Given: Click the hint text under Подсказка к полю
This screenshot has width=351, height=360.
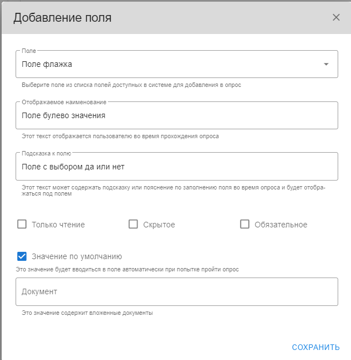Looking at the screenshot, I should [173, 191].
